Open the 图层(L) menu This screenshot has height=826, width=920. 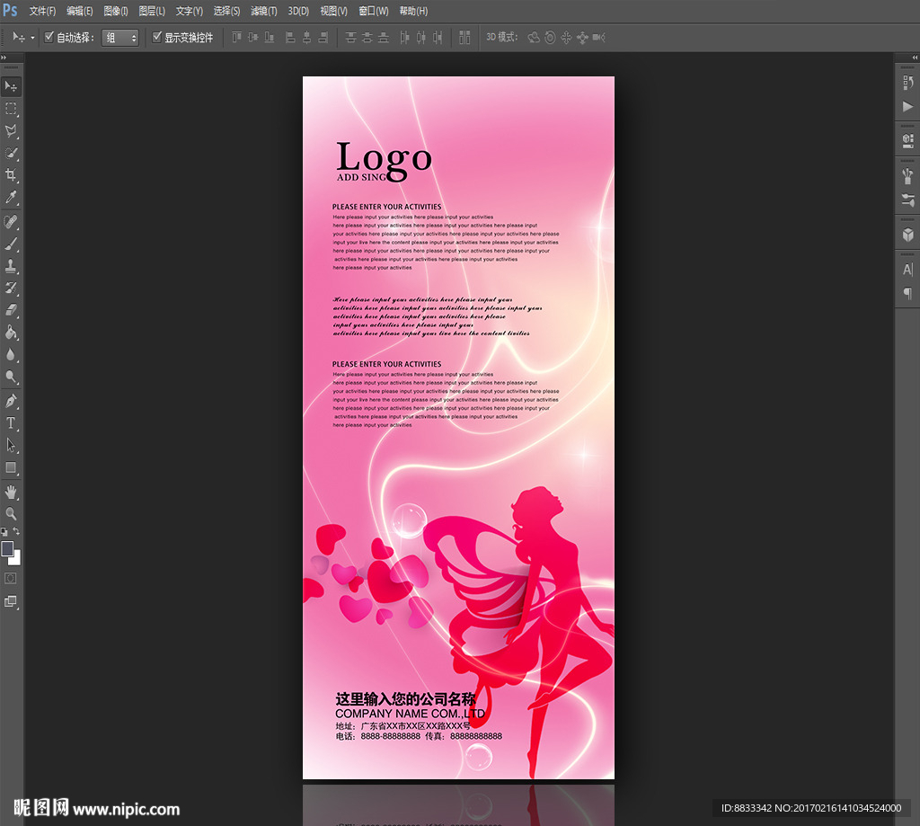[x=152, y=11]
